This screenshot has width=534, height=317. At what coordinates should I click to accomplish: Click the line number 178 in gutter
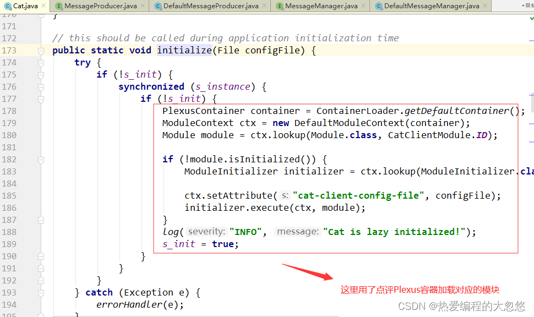pos(9,111)
